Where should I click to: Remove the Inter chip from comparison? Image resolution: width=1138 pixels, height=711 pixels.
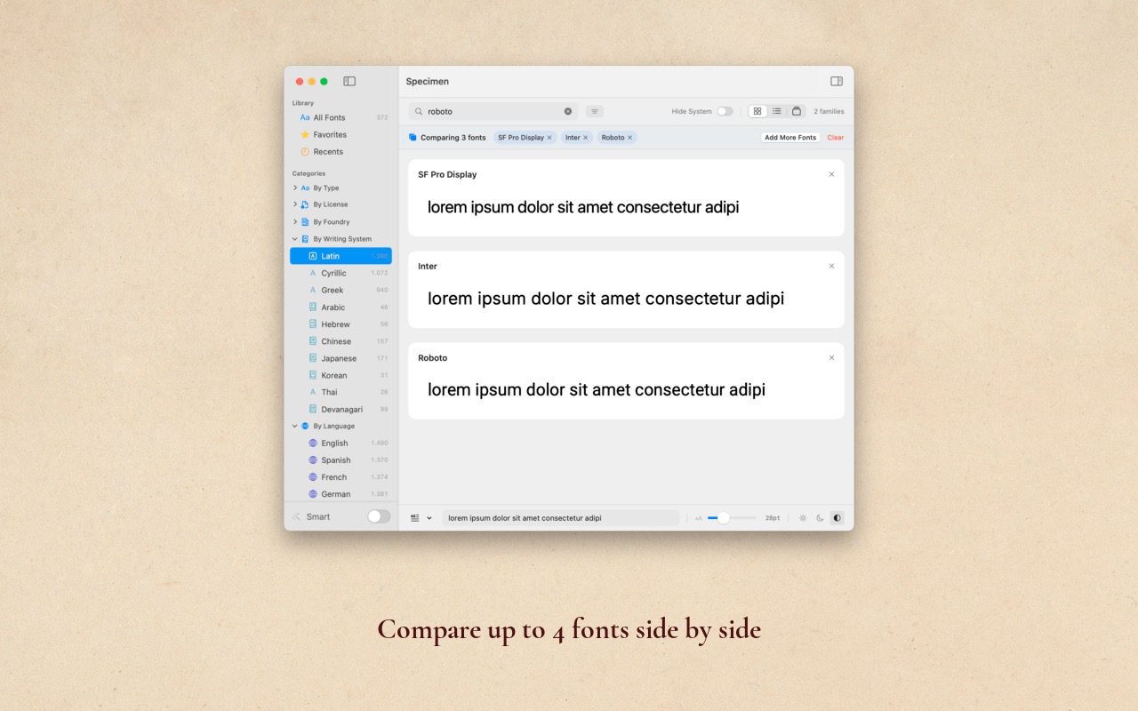coord(585,138)
